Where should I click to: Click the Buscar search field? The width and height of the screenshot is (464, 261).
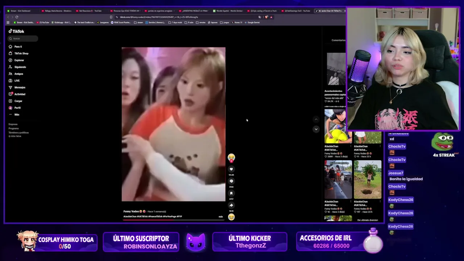tap(23, 38)
